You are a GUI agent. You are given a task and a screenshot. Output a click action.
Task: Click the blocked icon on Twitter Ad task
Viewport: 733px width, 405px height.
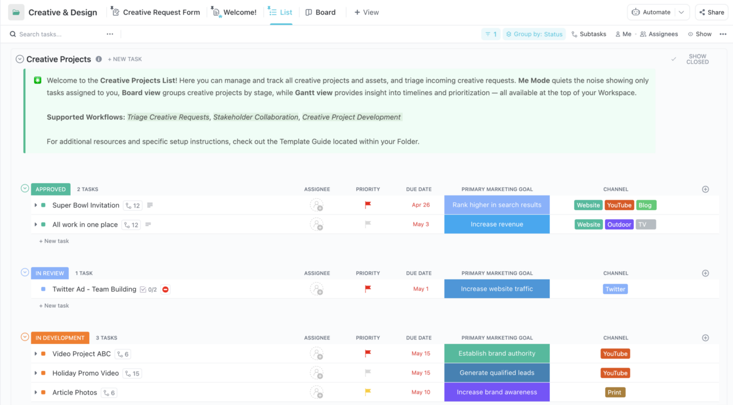(x=165, y=289)
